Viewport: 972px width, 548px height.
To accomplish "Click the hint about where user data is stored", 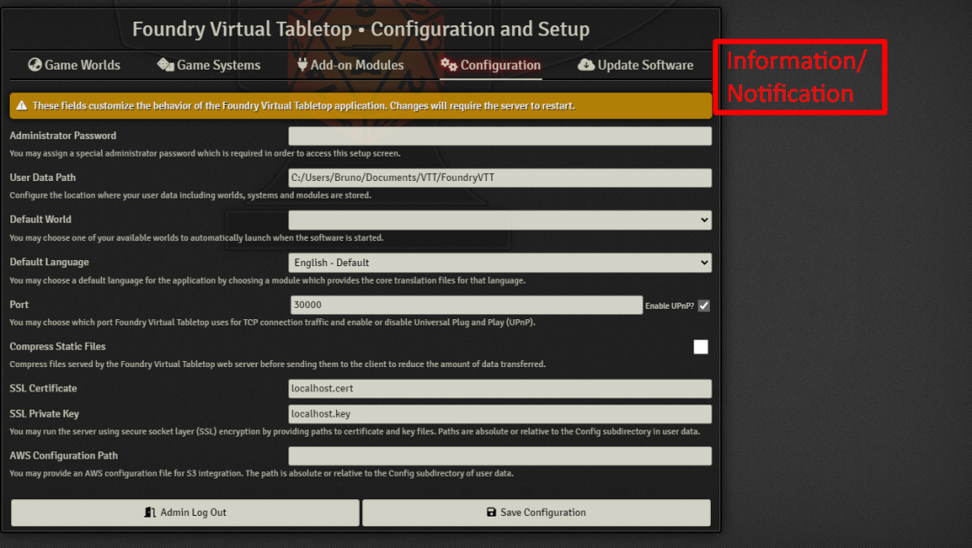I will 191,196.
